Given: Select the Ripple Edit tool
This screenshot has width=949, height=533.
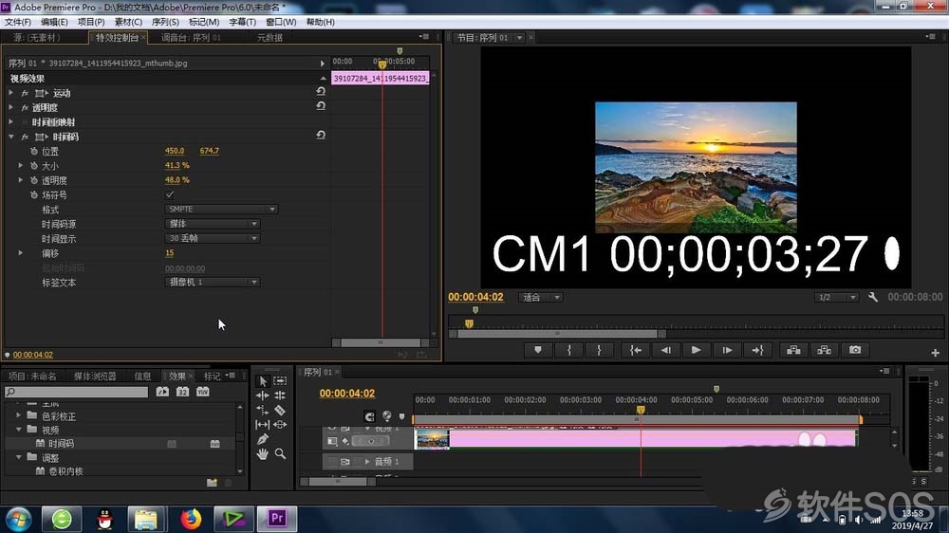Looking at the screenshot, I should tap(262, 395).
